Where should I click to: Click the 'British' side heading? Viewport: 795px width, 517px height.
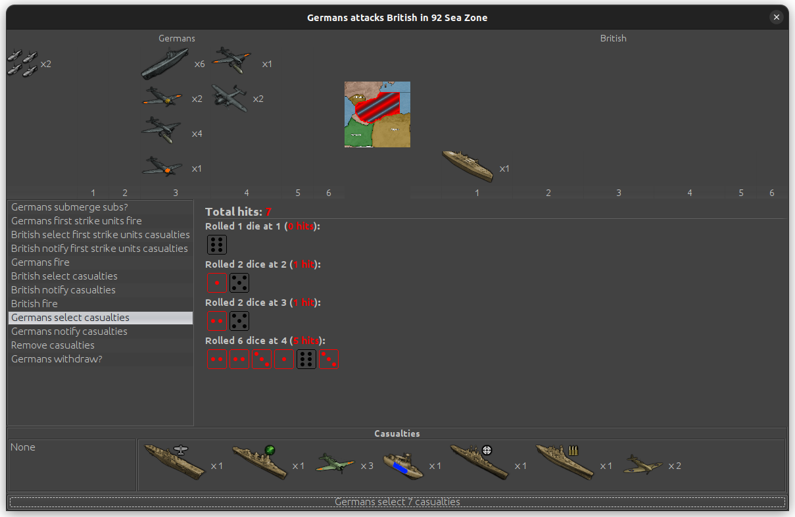[614, 39]
